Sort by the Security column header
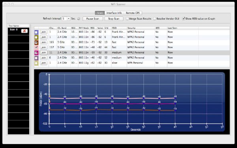The width and height of the screenshot is (237, 148). point(141,28)
